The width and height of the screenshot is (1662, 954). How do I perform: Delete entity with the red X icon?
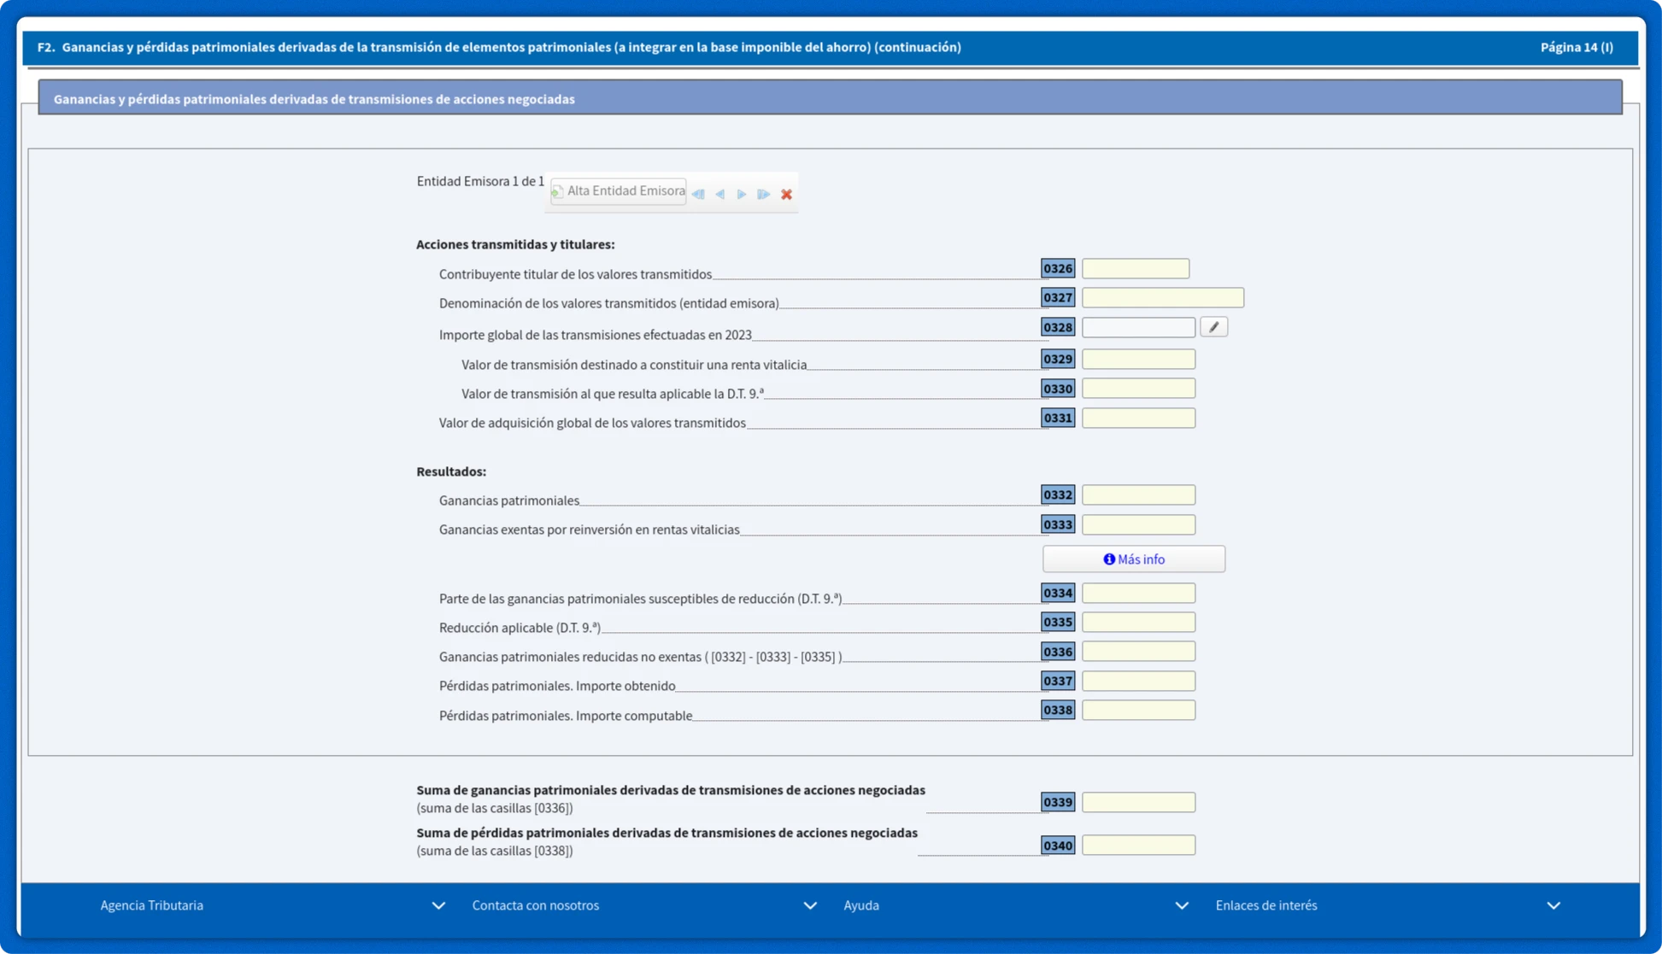[786, 195]
